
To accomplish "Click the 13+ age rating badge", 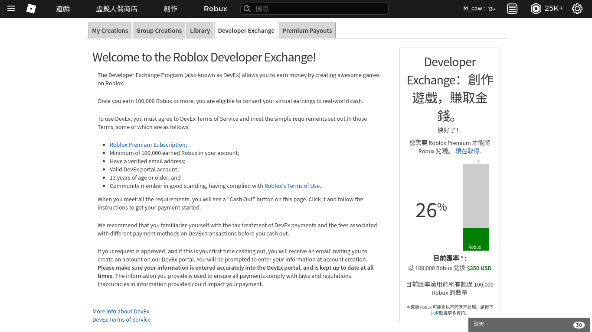I will coord(492,8).
